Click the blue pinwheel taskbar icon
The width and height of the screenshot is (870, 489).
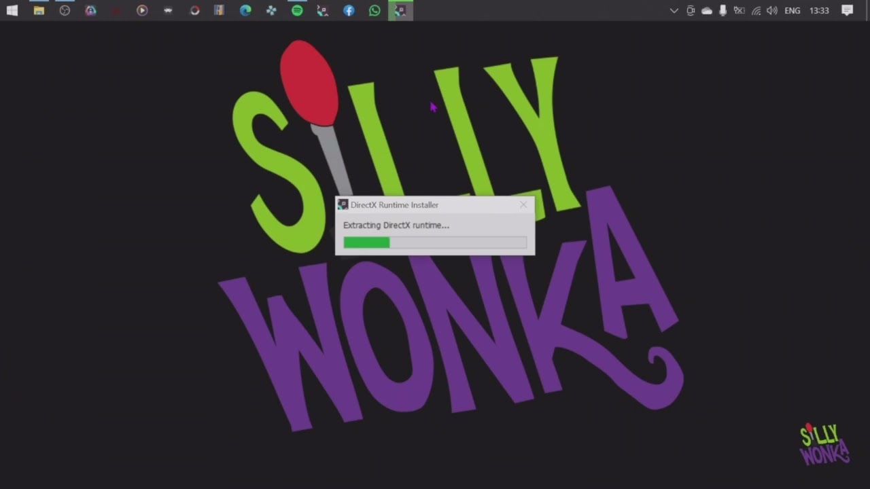tap(271, 10)
